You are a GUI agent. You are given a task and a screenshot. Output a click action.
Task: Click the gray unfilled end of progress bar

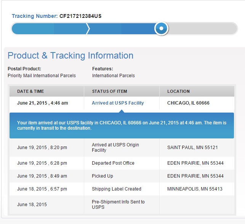(x=204, y=29)
